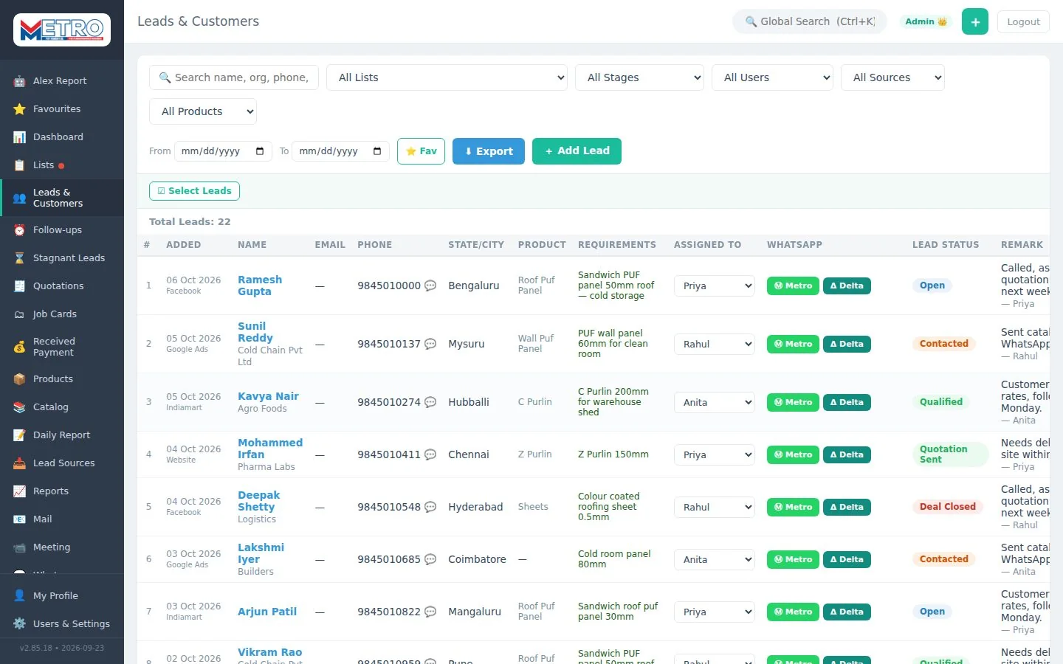Change assigned user for Ramesh Gupta
The height and width of the screenshot is (664, 1063).
tap(714, 286)
